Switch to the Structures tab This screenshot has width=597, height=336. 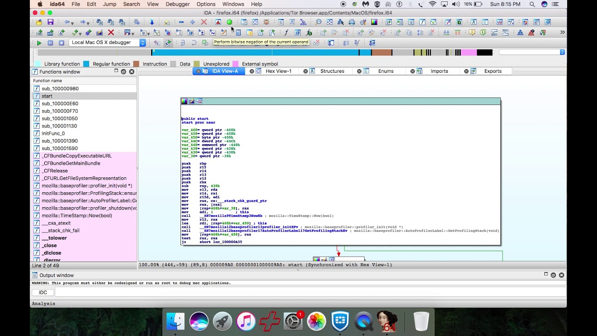(332, 71)
